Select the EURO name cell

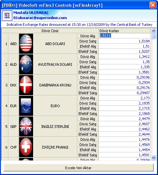[55, 106]
